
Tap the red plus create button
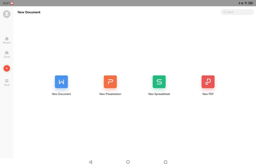[x=7, y=68]
